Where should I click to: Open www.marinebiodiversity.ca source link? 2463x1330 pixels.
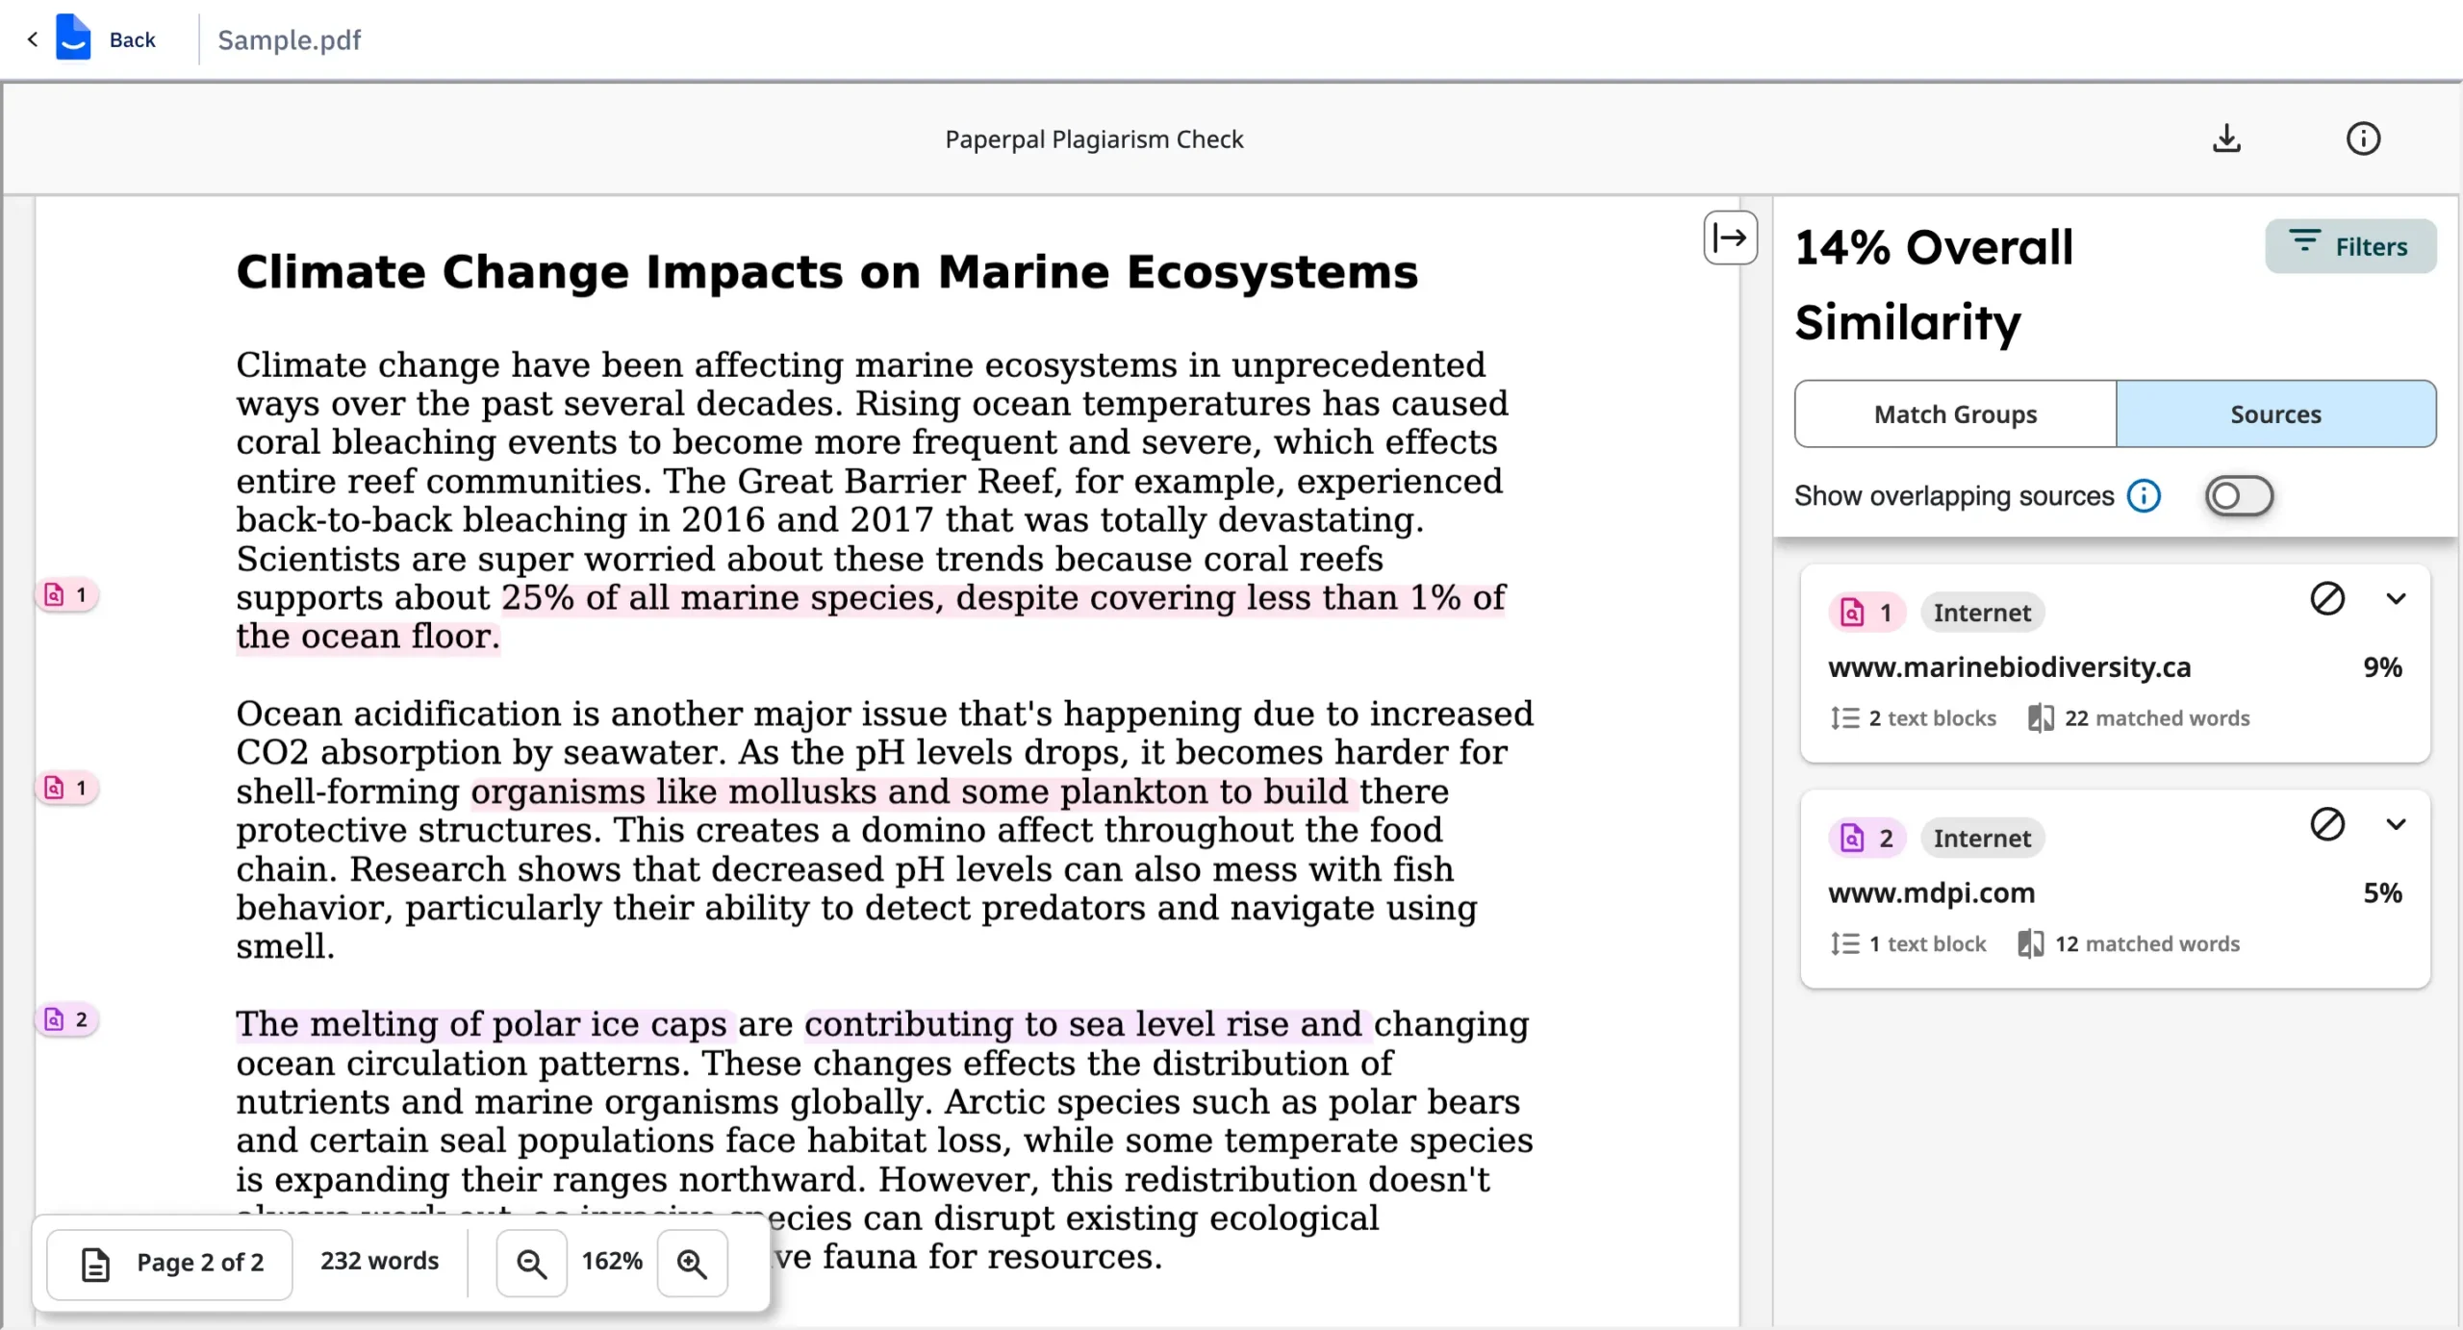click(x=2009, y=666)
